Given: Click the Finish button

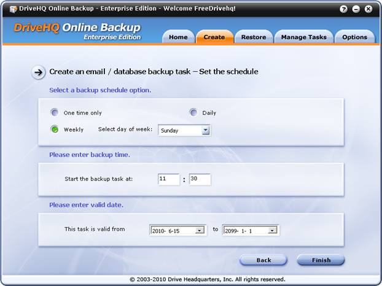Looking at the screenshot, I should [x=321, y=260].
